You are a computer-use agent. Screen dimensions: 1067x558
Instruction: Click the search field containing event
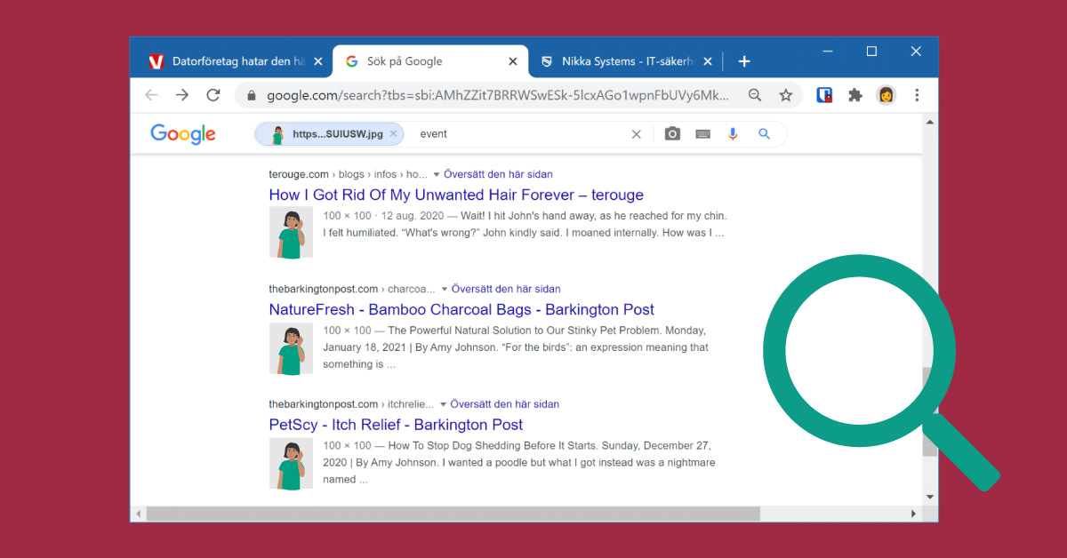(520, 134)
